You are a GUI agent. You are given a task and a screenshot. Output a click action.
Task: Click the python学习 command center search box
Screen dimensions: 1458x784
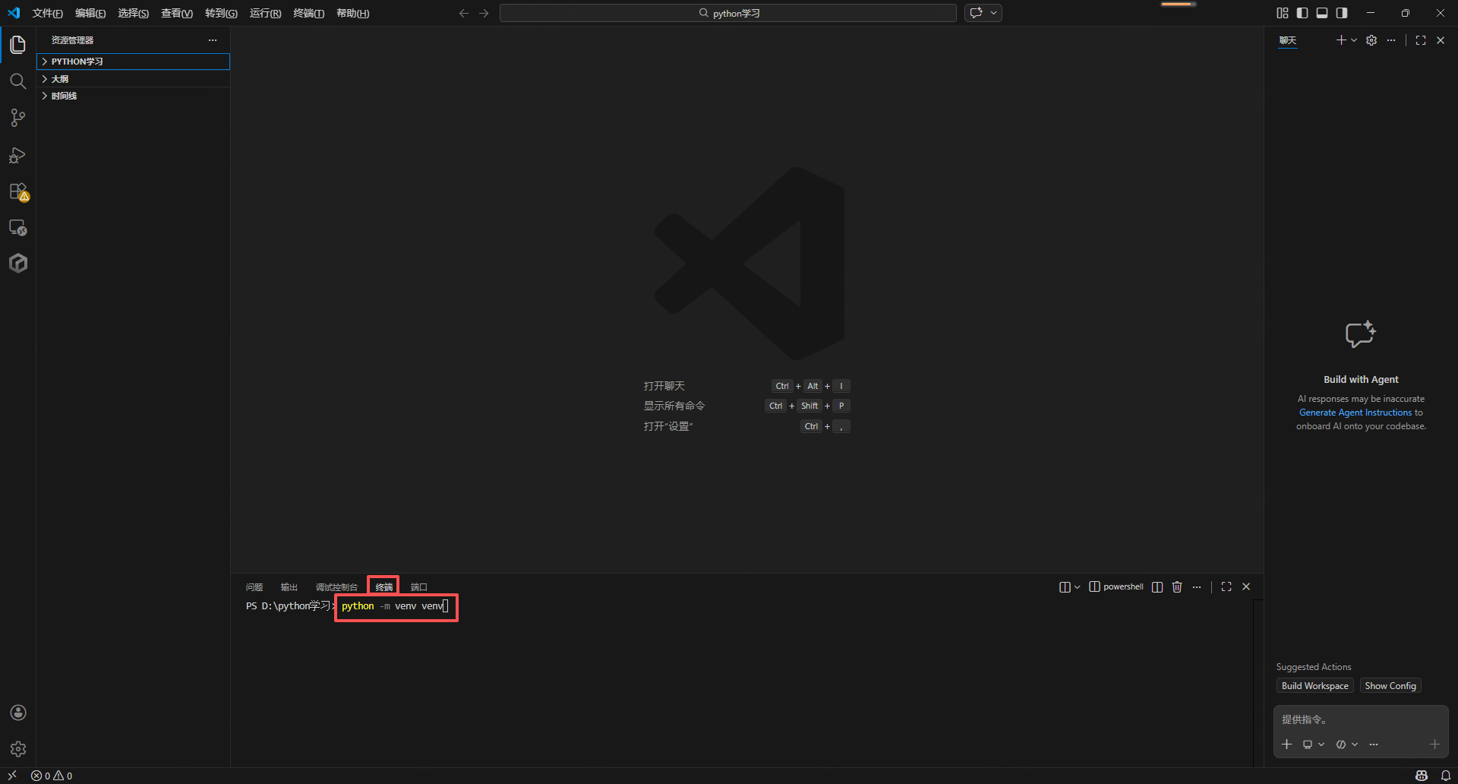click(x=728, y=13)
